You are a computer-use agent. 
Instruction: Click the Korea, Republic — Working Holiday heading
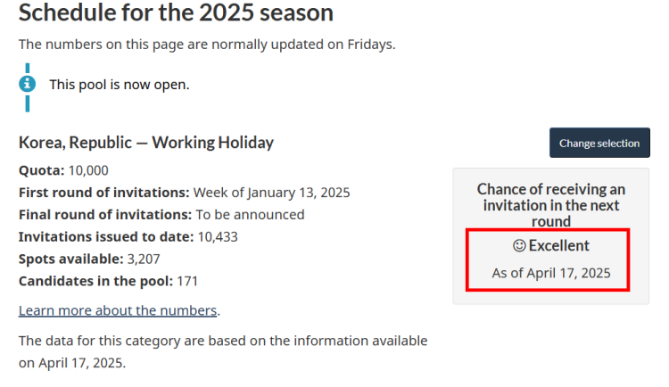click(146, 143)
